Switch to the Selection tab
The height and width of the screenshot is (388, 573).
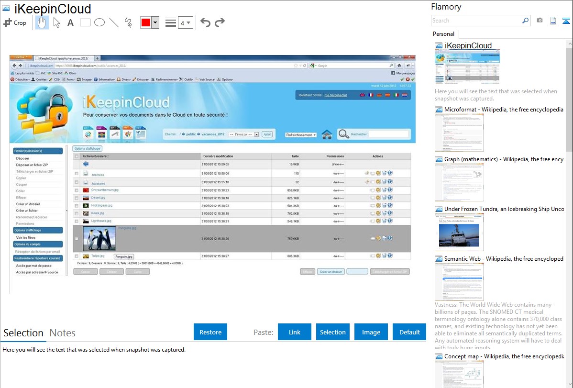pos(23,333)
